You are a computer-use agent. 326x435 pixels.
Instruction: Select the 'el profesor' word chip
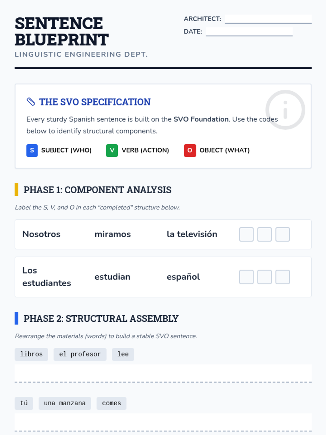[80, 354]
